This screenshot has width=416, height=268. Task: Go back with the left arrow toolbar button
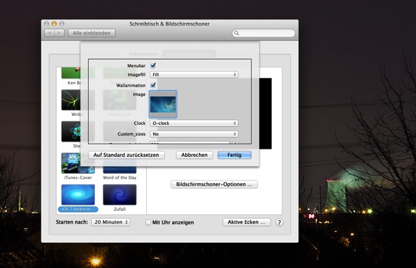(49, 33)
